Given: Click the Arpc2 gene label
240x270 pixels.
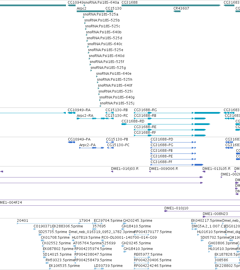Looking at the screenshot, I should pos(82,8).
